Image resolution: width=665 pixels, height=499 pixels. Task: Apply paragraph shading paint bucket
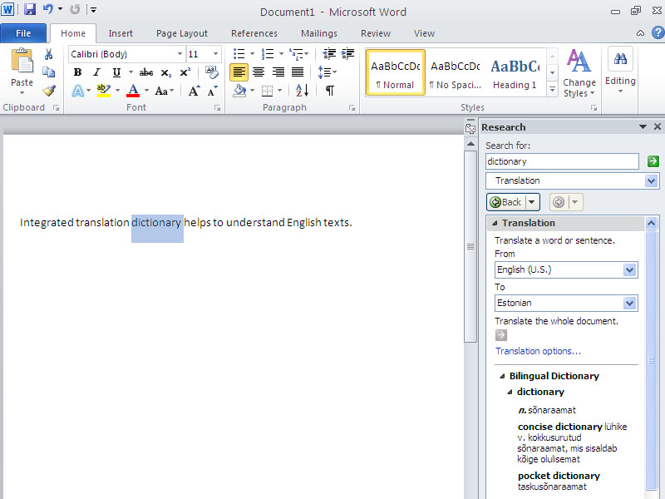tap(239, 91)
